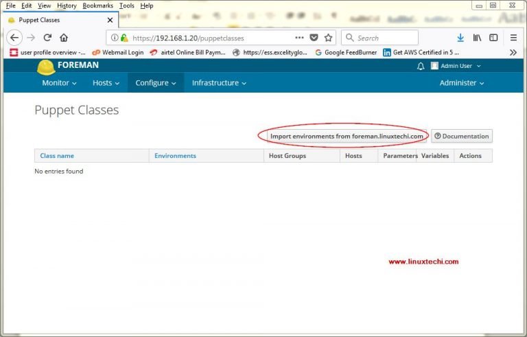
Task: Click in the address bar URL
Action: click(188, 38)
